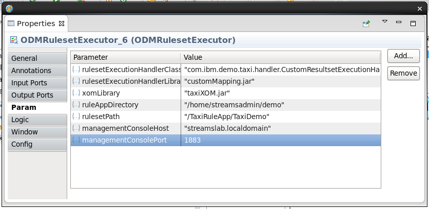Close the dialog window with the X

[420, 9]
